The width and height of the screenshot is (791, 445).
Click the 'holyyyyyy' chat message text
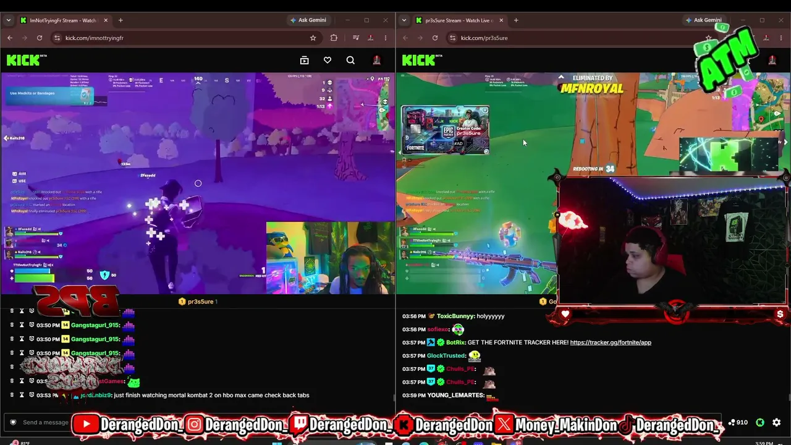(491, 316)
